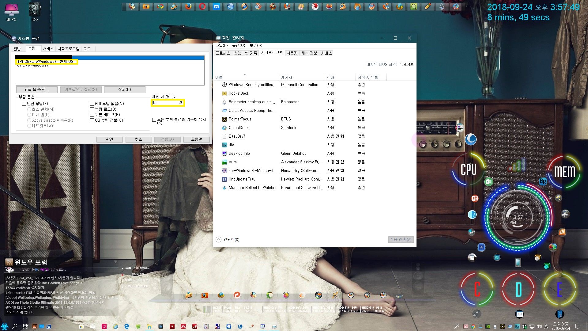Switch to the 서비스 tab in System Configuration
The width and height of the screenshot is (588, 331).
pyautogui.click(x=48, y=49)
